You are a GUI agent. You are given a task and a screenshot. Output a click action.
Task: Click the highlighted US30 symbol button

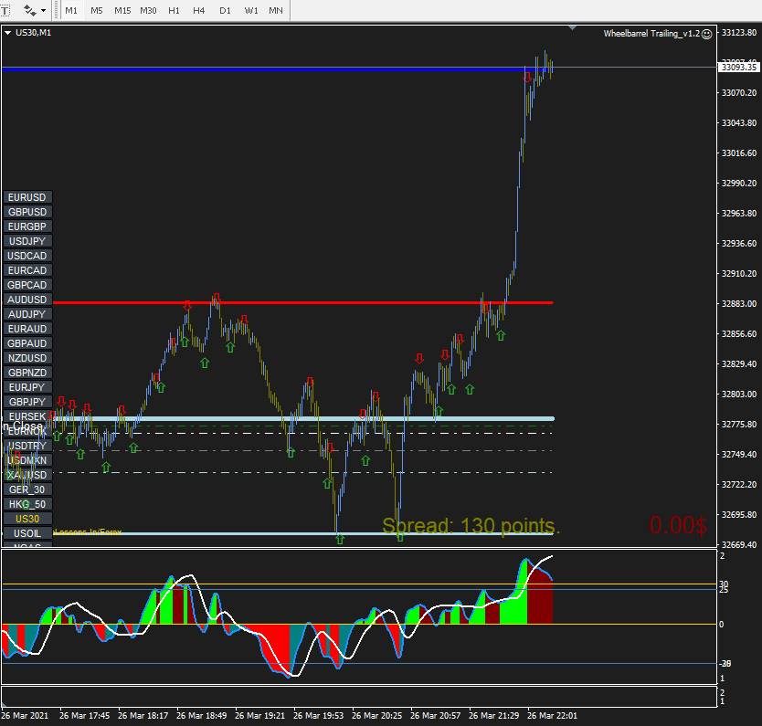pyautogui.click(x=27, y=519)
